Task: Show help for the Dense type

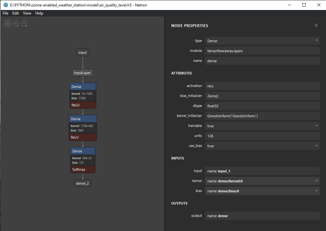Action: 316,41
